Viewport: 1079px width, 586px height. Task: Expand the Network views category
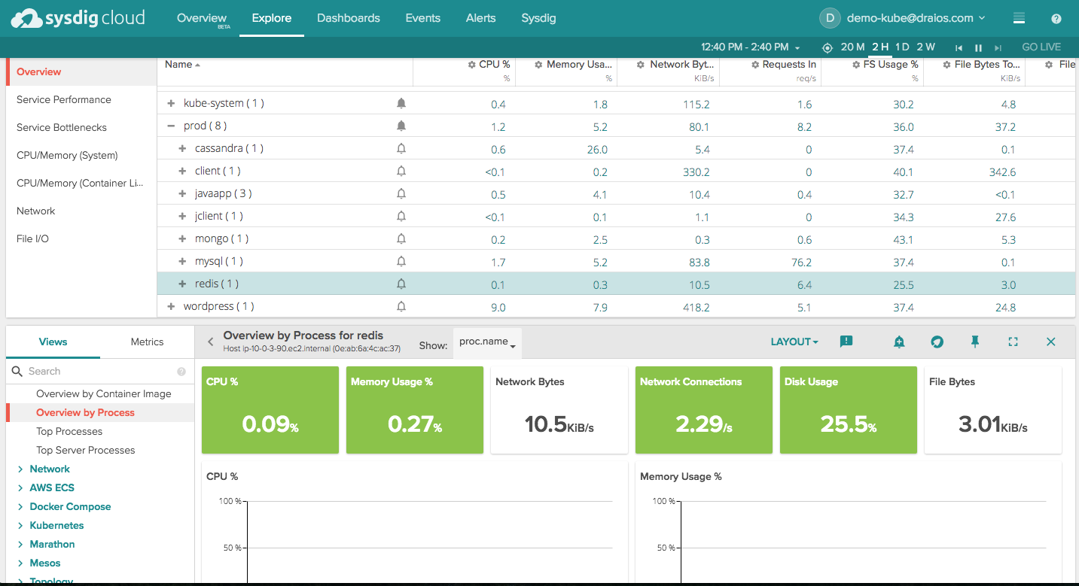click(20, 469)
